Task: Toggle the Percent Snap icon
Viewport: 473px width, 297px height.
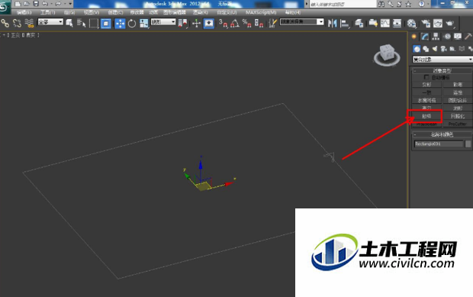Action: pyautogui.click(x=246, y=23)
